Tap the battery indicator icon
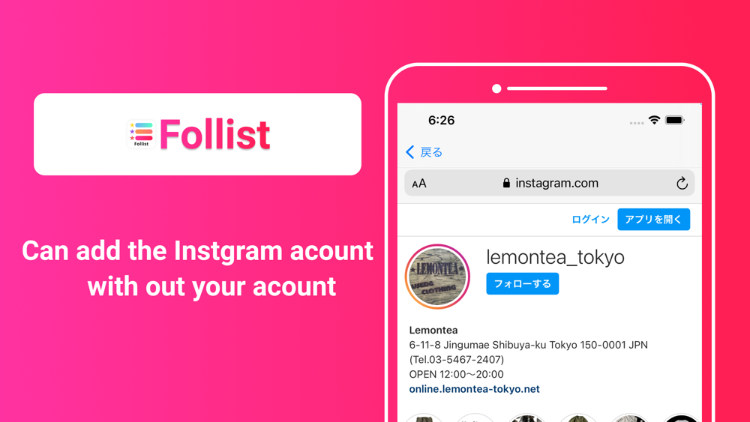 (x=675, y=120)
